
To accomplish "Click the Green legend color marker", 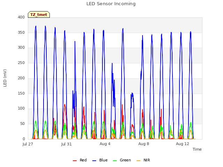I will coord(115,161).
